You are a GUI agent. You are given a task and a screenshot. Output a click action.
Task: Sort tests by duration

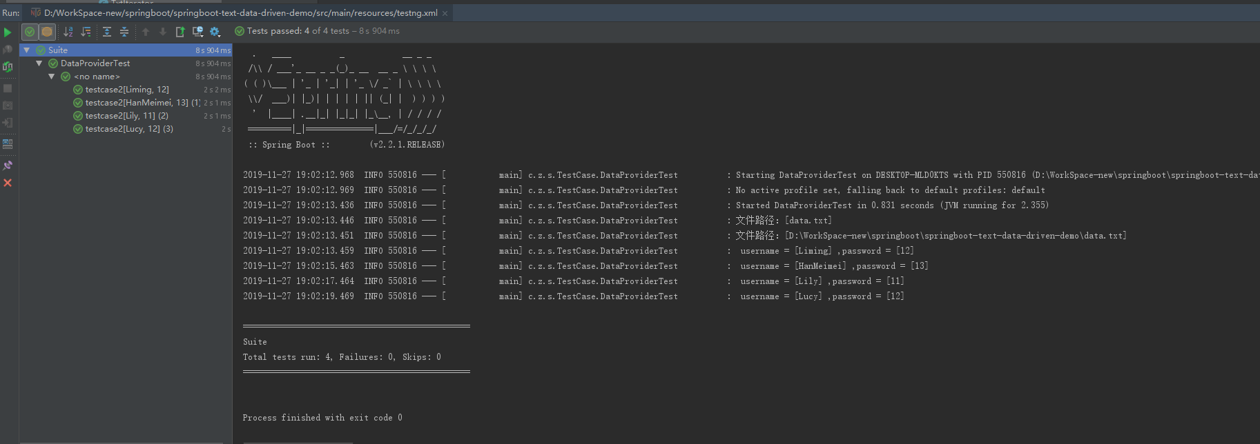(86, 32)
